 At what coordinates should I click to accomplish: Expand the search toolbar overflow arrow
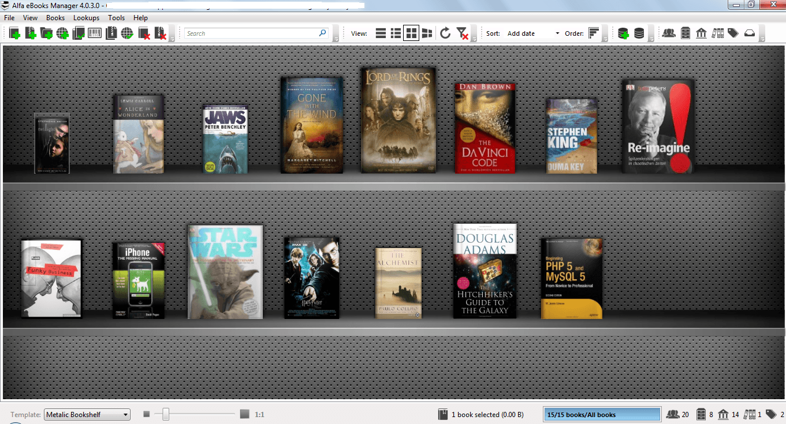(336, 33)
